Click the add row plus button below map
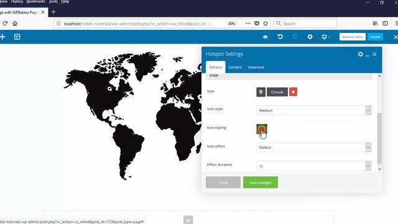Image resolution: width=398 pixels, height=224 pixels. tap(188, 220)
